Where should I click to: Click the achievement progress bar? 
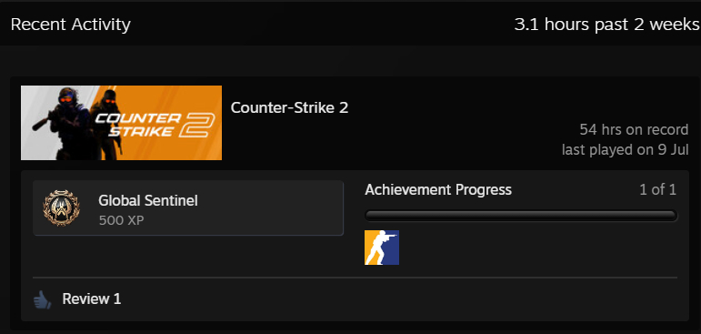click(x=521, y=216)
